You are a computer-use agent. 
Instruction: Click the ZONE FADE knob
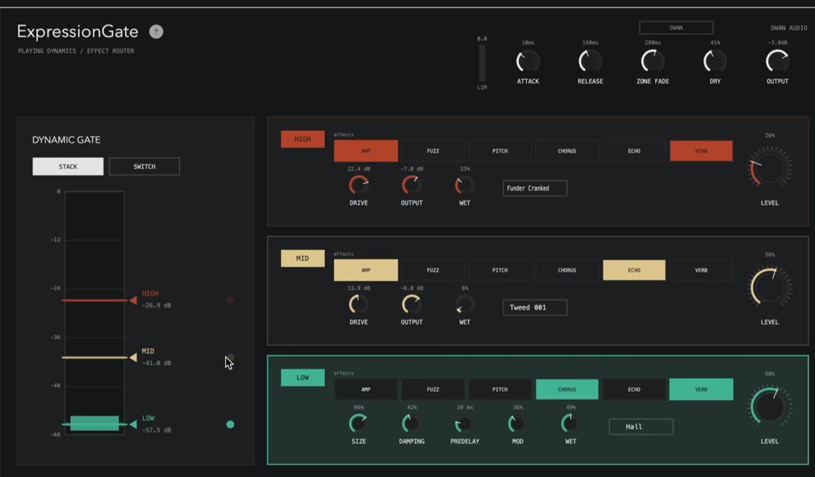tap(653, 62)
